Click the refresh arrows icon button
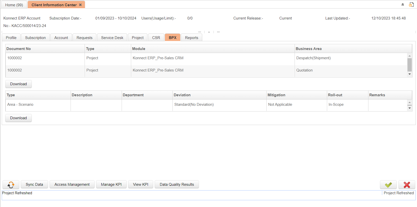This screenshot has width=417, height=207. (11, 184)
